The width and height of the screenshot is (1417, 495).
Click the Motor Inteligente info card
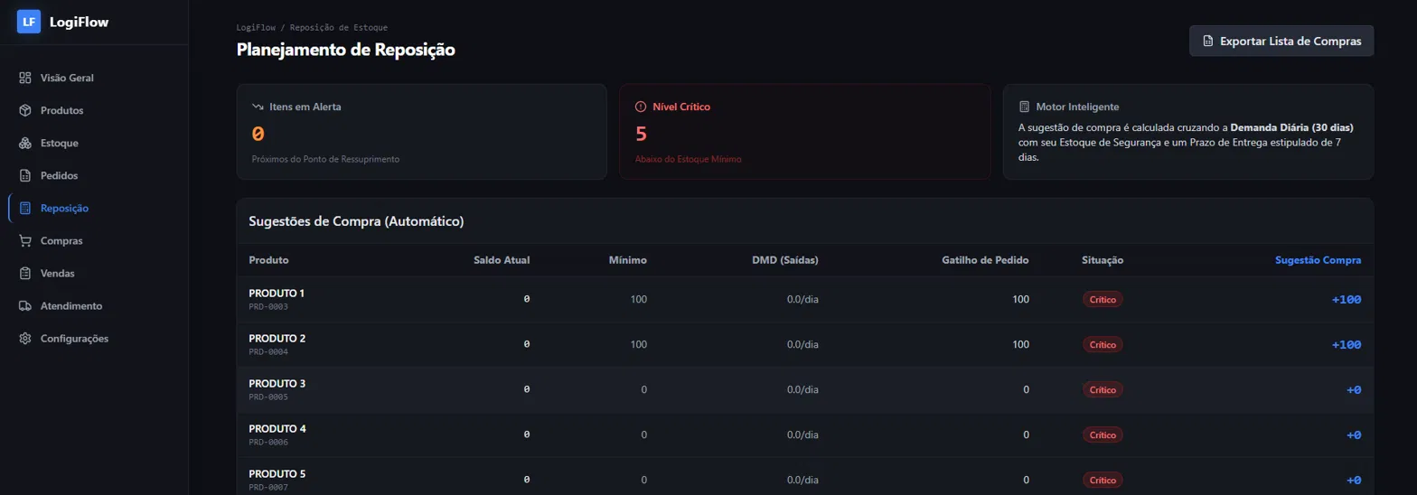click(1188, 132)
